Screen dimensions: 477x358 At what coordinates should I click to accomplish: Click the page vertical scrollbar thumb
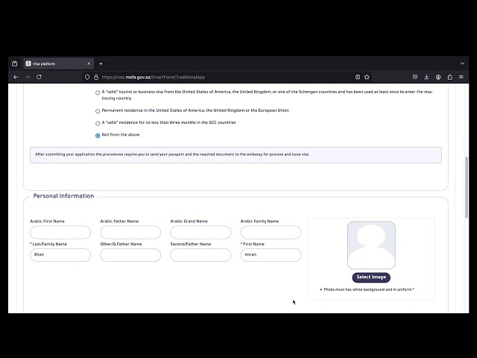pos(467,187)
